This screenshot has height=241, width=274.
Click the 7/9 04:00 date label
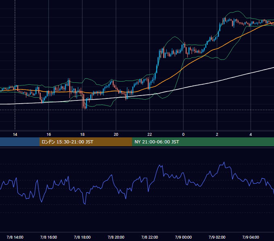click(251, 237)
